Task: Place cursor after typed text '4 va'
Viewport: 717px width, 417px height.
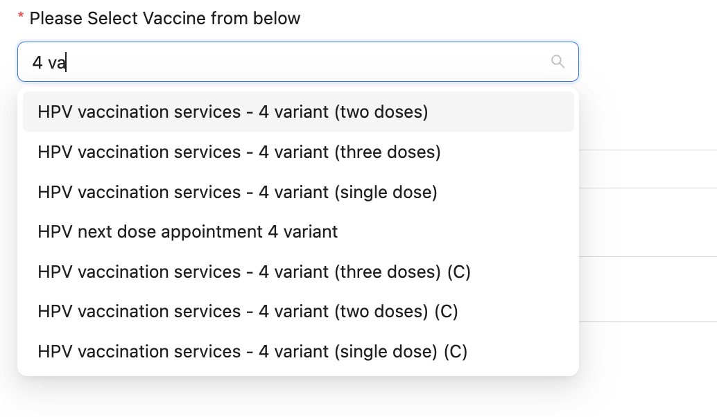Action: coord(67,62)
